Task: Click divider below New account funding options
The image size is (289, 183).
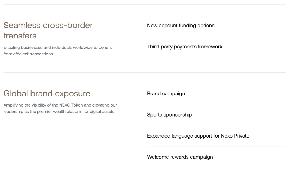Action: point(216,36)
